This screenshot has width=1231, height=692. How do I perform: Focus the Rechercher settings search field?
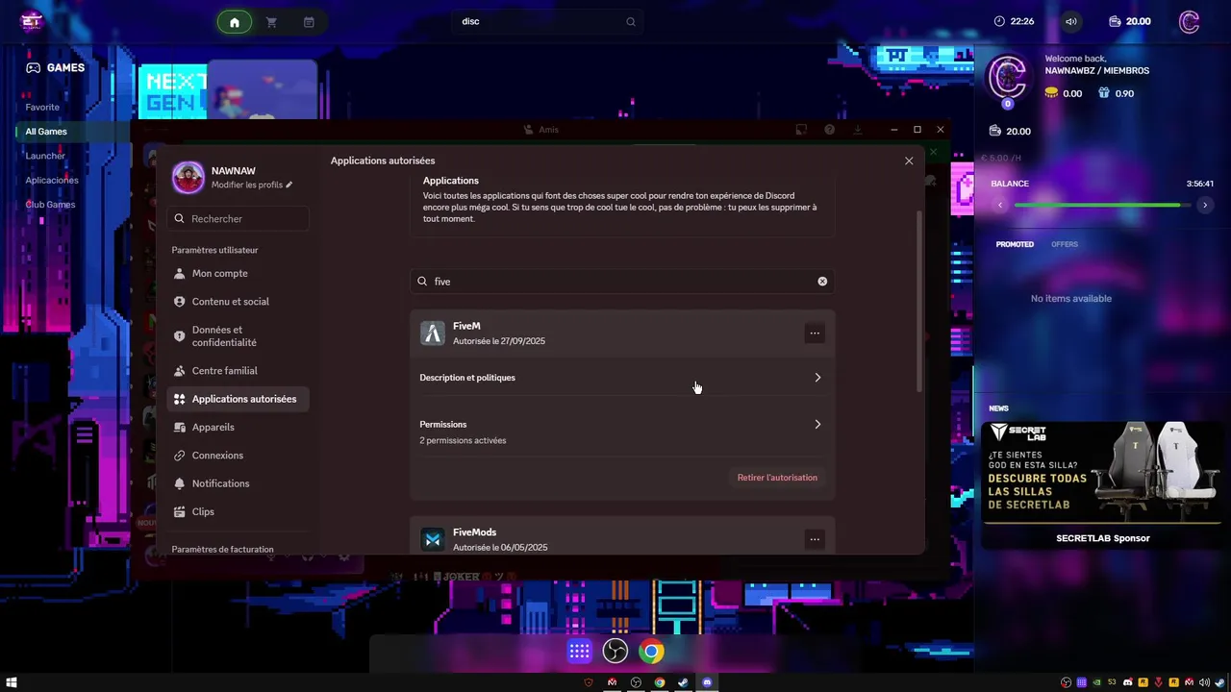coord(238,219)
